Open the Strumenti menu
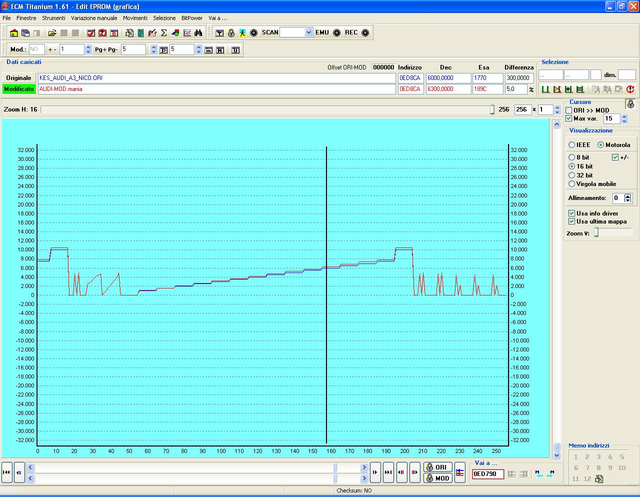Image resolution: width=640 pixels, height=497 pixels. [53, 18]
